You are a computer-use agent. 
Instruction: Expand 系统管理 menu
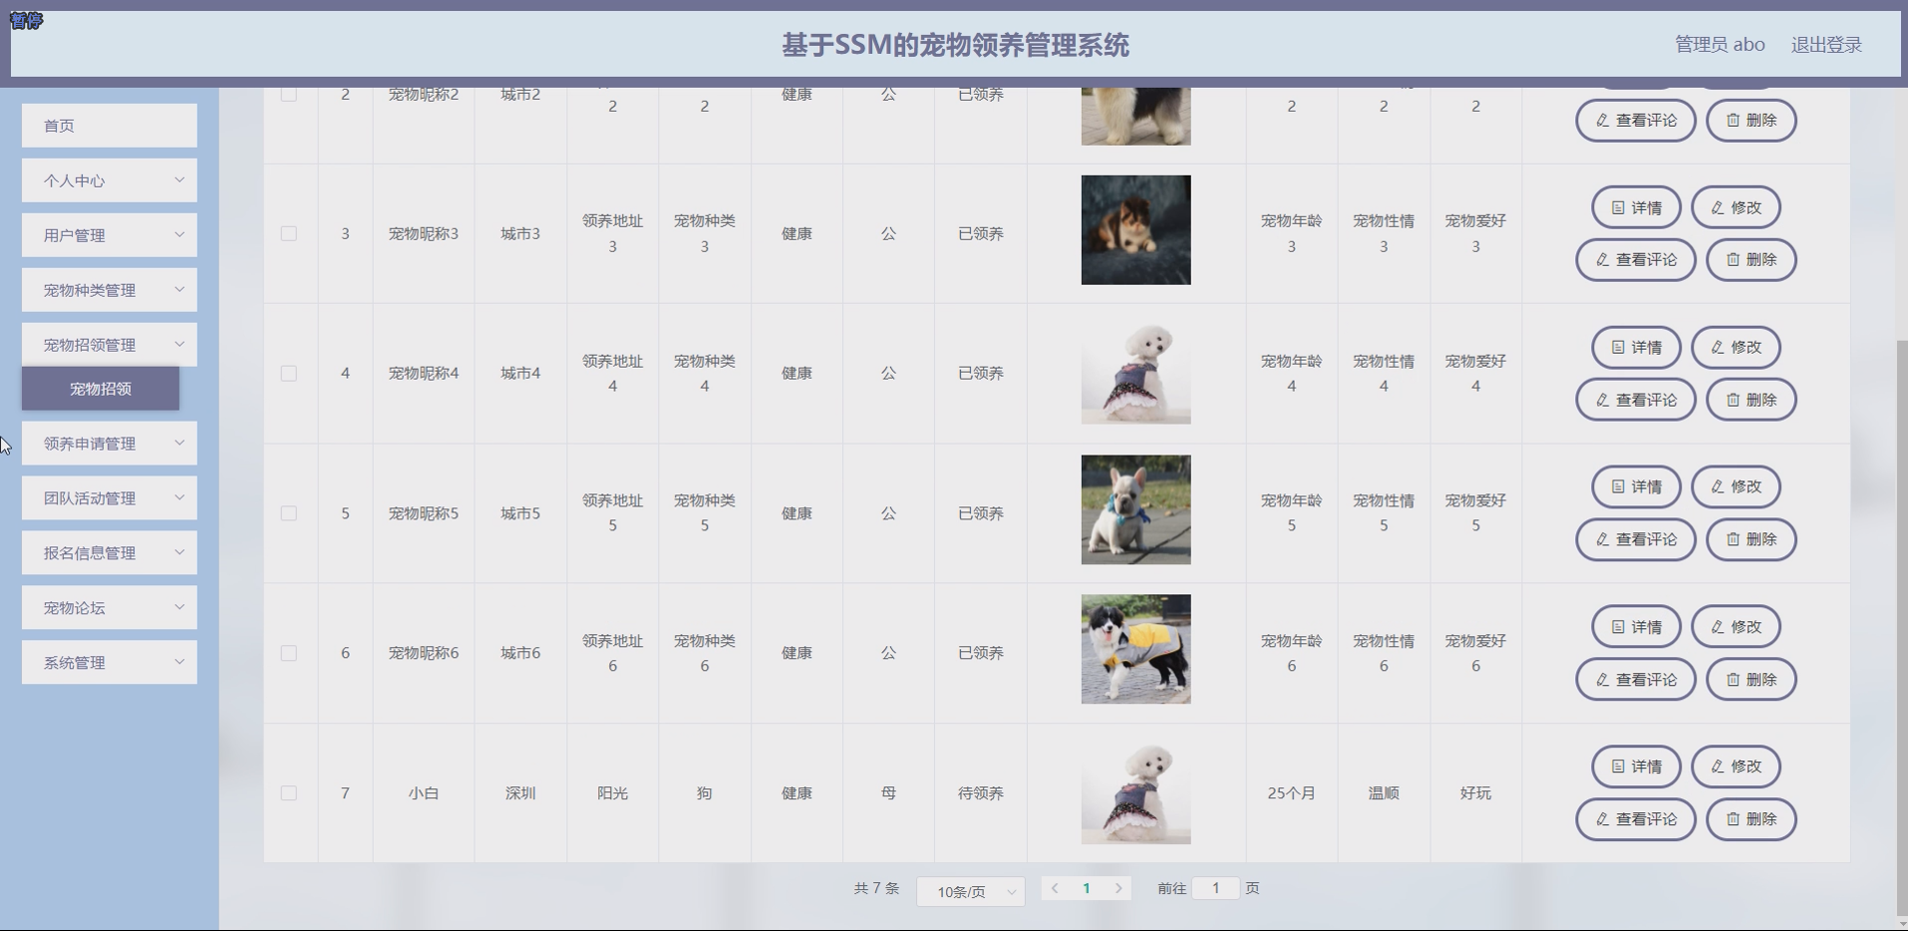[x=110, y=663]
